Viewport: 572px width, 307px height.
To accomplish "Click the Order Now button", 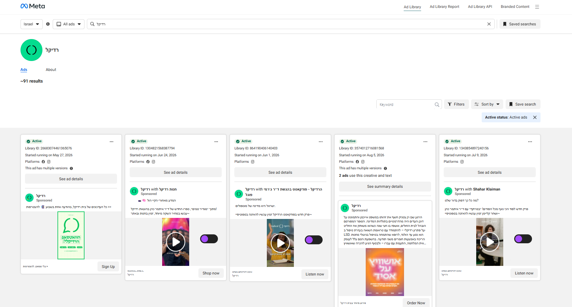I will (416, 303).
